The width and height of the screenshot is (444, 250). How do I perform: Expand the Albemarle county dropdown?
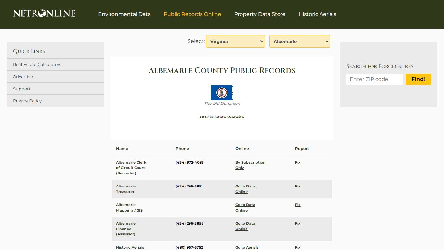pos(300,41)
